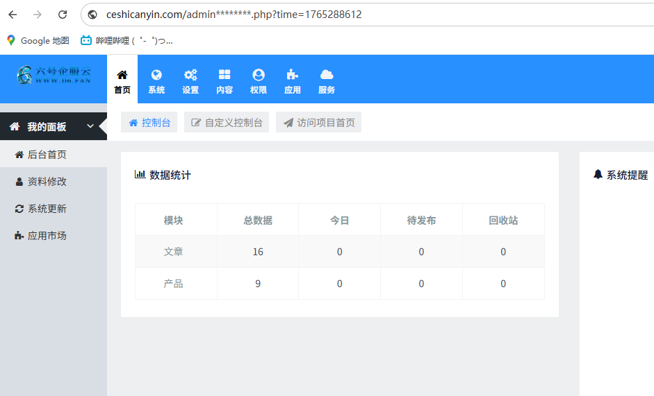The height and width of the screenshot is (396, 654).
Task: Open the 权限 user icon in top navigation
Action: pos(259,75)
